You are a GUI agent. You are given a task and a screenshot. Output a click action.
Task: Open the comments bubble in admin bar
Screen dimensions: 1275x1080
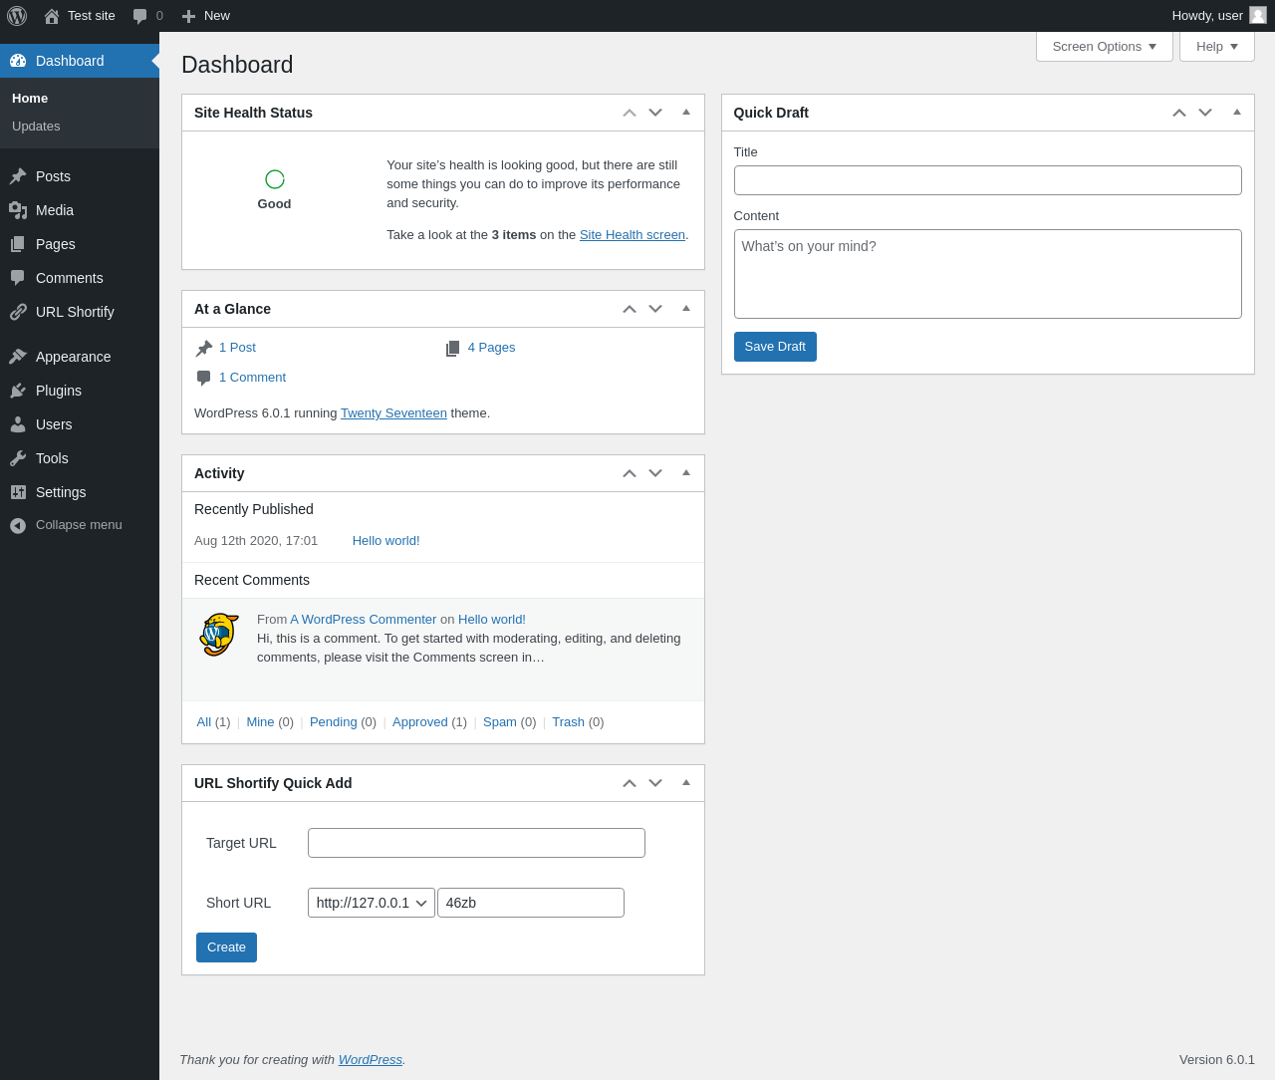click(x=140, y=16)
